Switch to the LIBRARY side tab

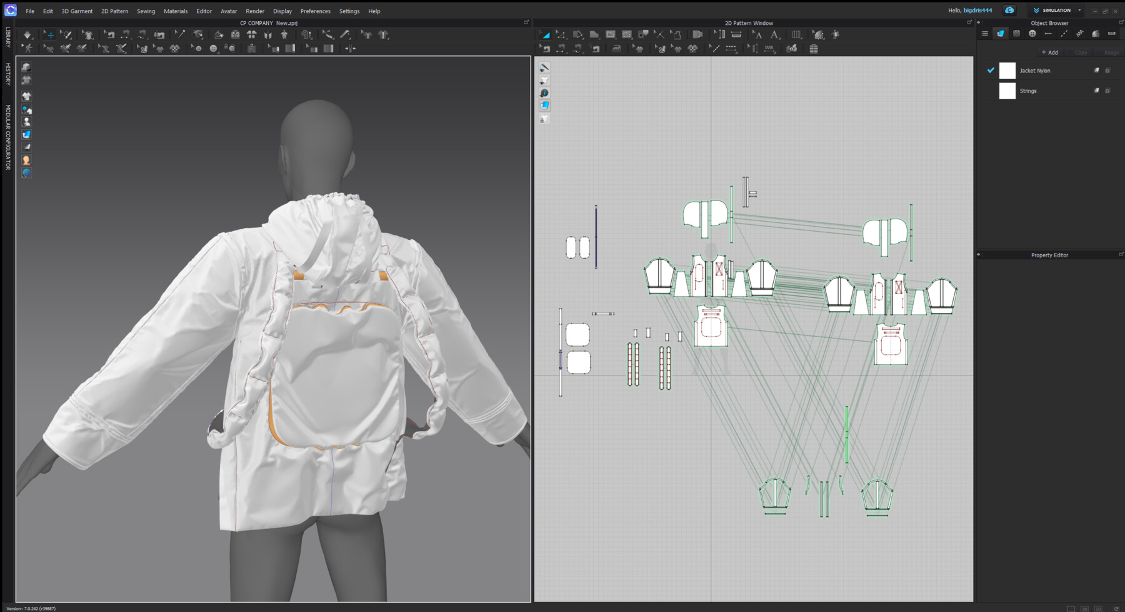(x=7, y=37)
